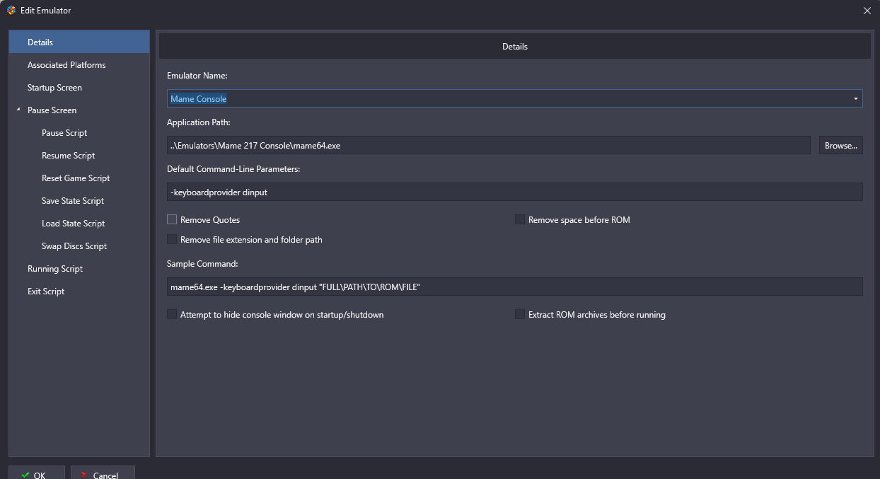Image resolution: width=880 pixels, height=479 pixels.
Task: Enable Remove Quotes checkbox
Action: 172,219
